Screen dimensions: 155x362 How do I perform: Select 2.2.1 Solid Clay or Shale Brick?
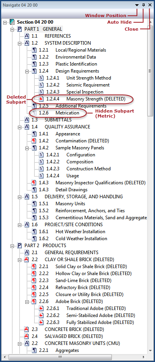point(83,267)
